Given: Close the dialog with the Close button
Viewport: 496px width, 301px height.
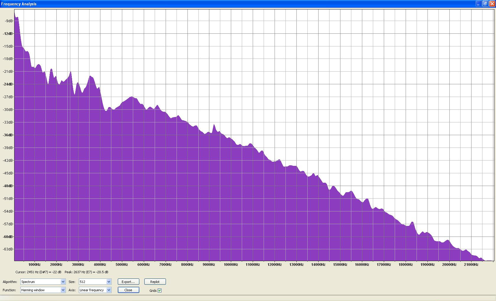Looking at the screenshot, I should 128,290.
